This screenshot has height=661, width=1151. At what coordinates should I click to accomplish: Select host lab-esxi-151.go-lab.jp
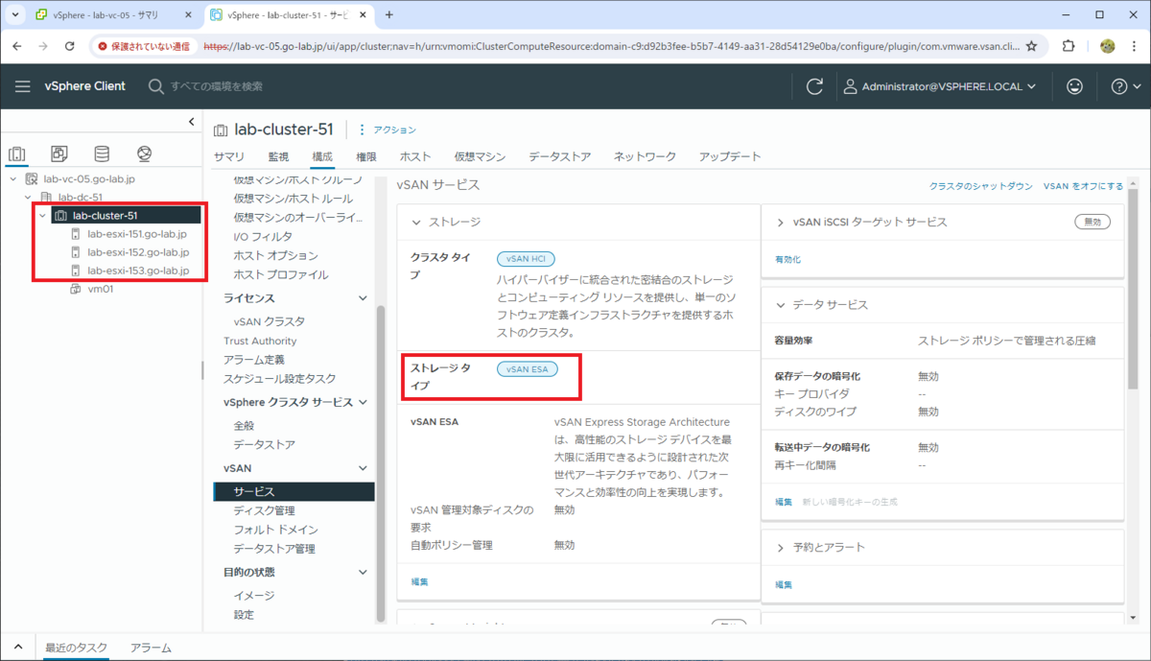coord(136,234)
